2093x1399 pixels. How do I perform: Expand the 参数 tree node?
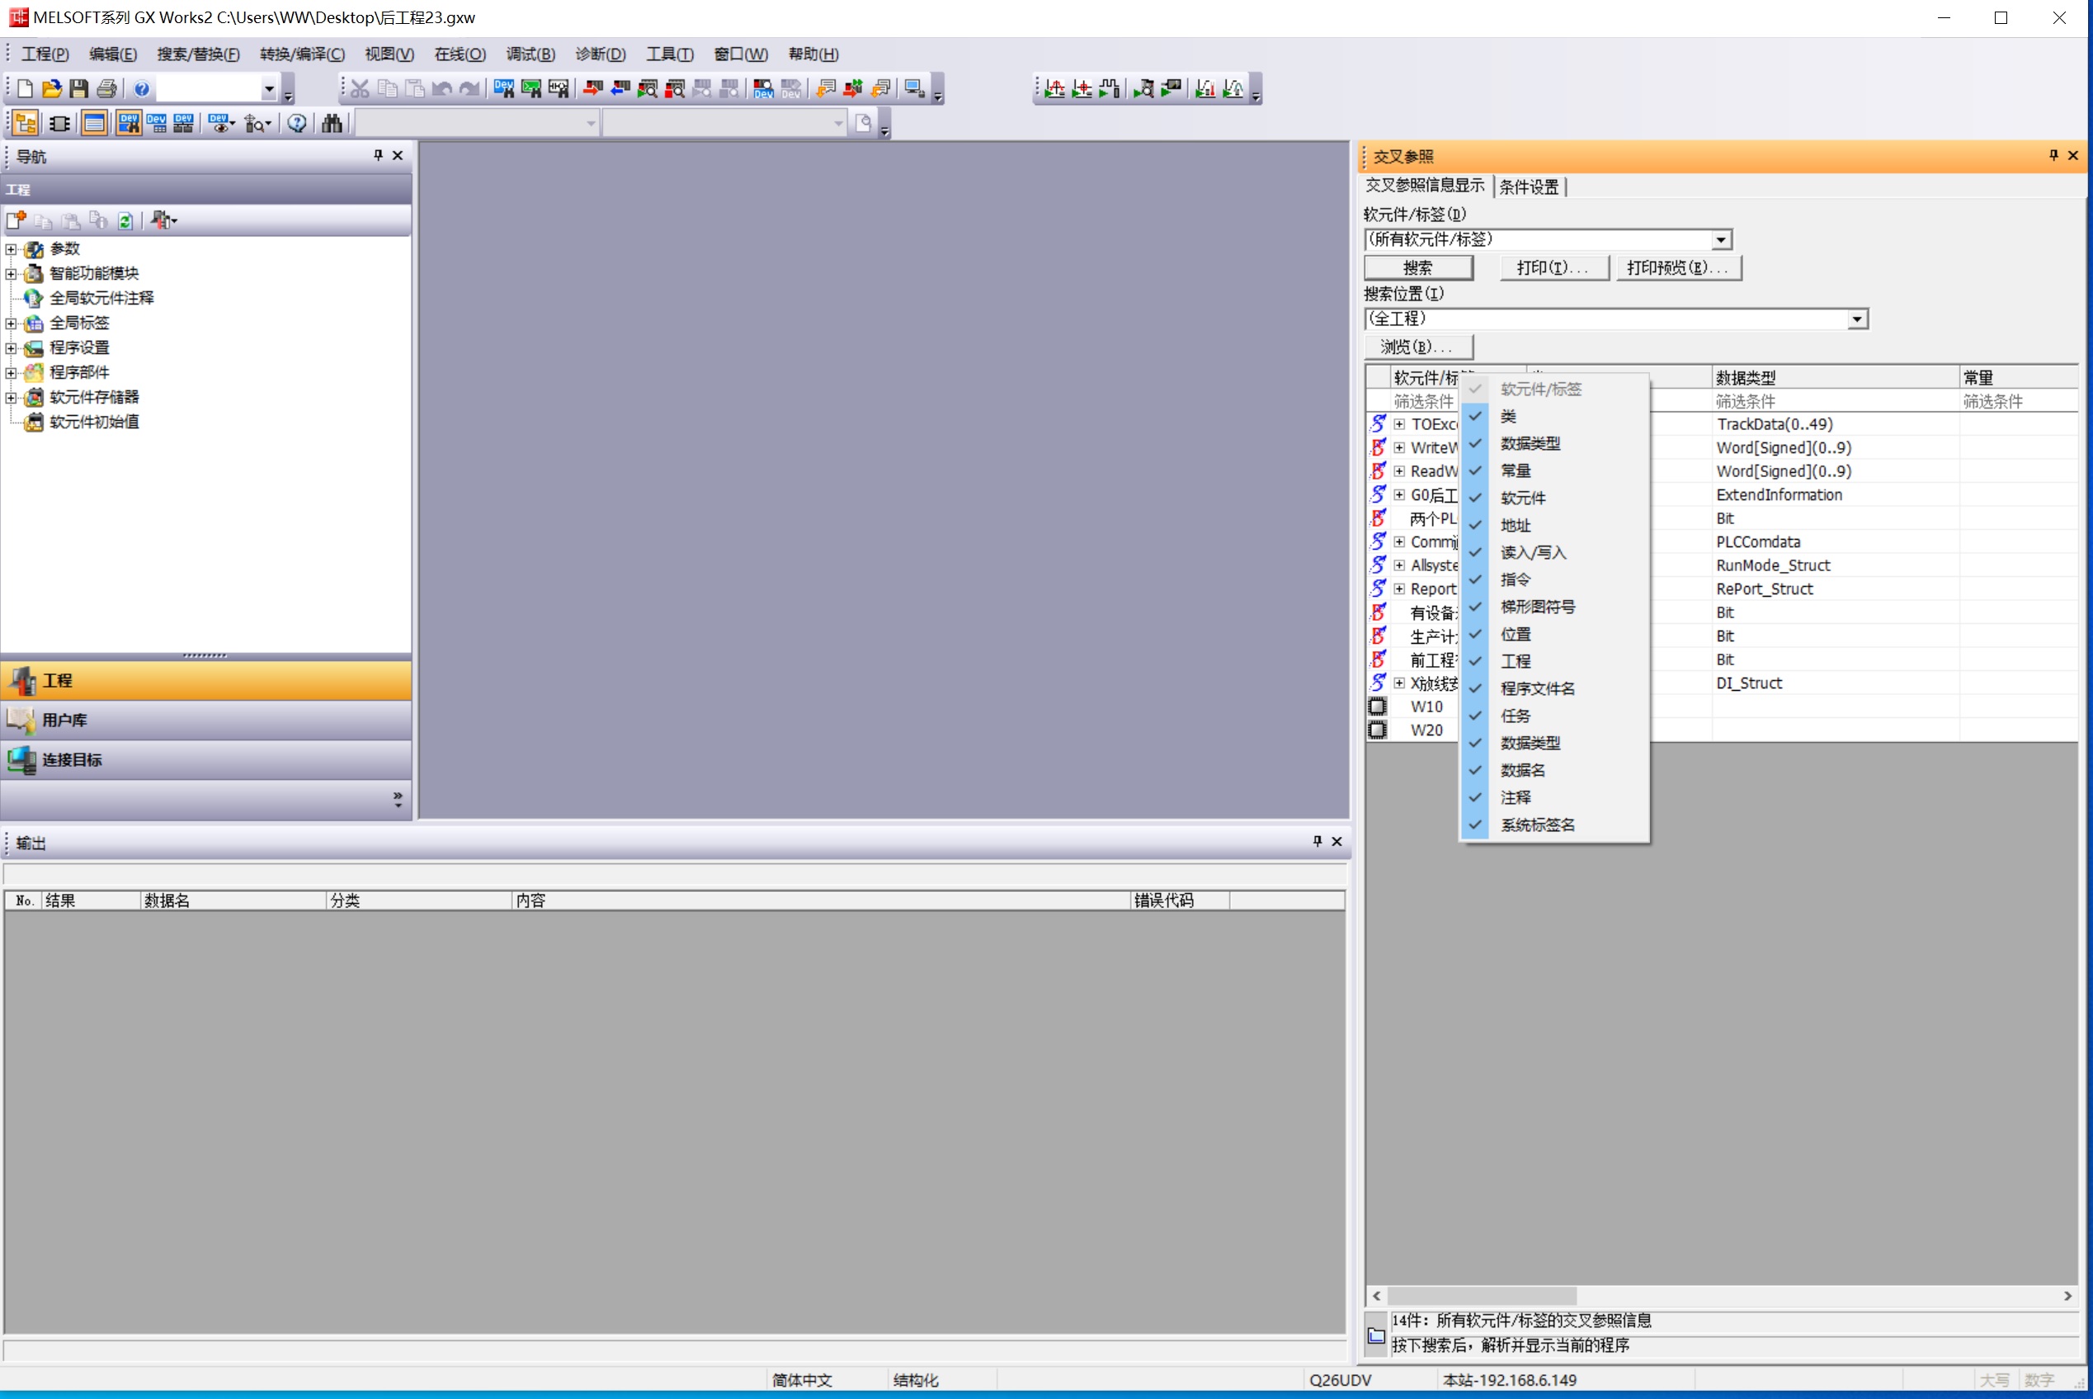(11, 249)
